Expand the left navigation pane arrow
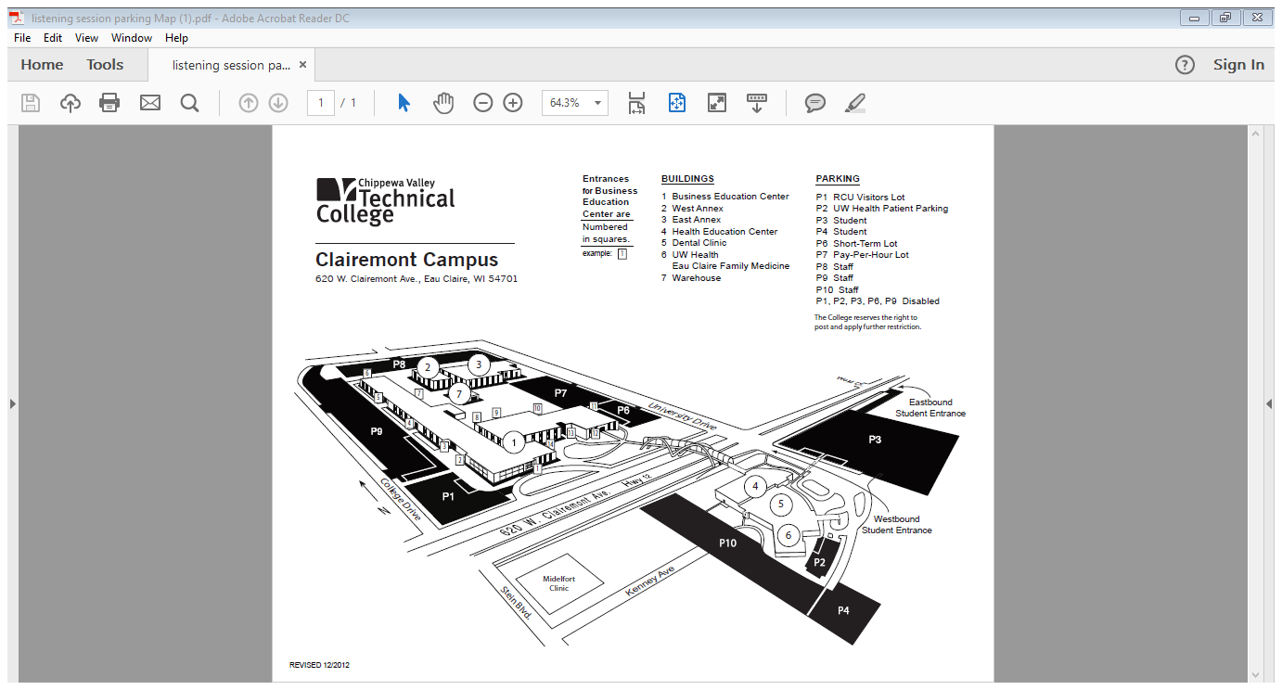 coord(12,403)
